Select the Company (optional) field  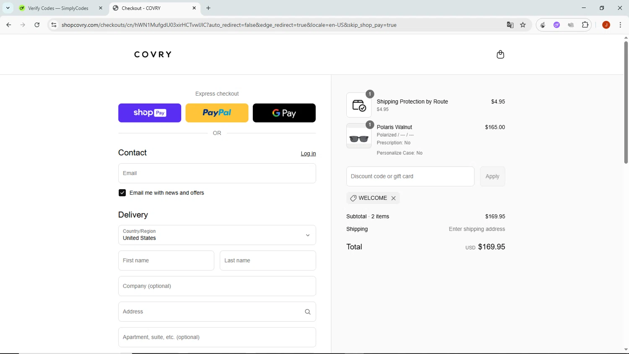(217, 286)
